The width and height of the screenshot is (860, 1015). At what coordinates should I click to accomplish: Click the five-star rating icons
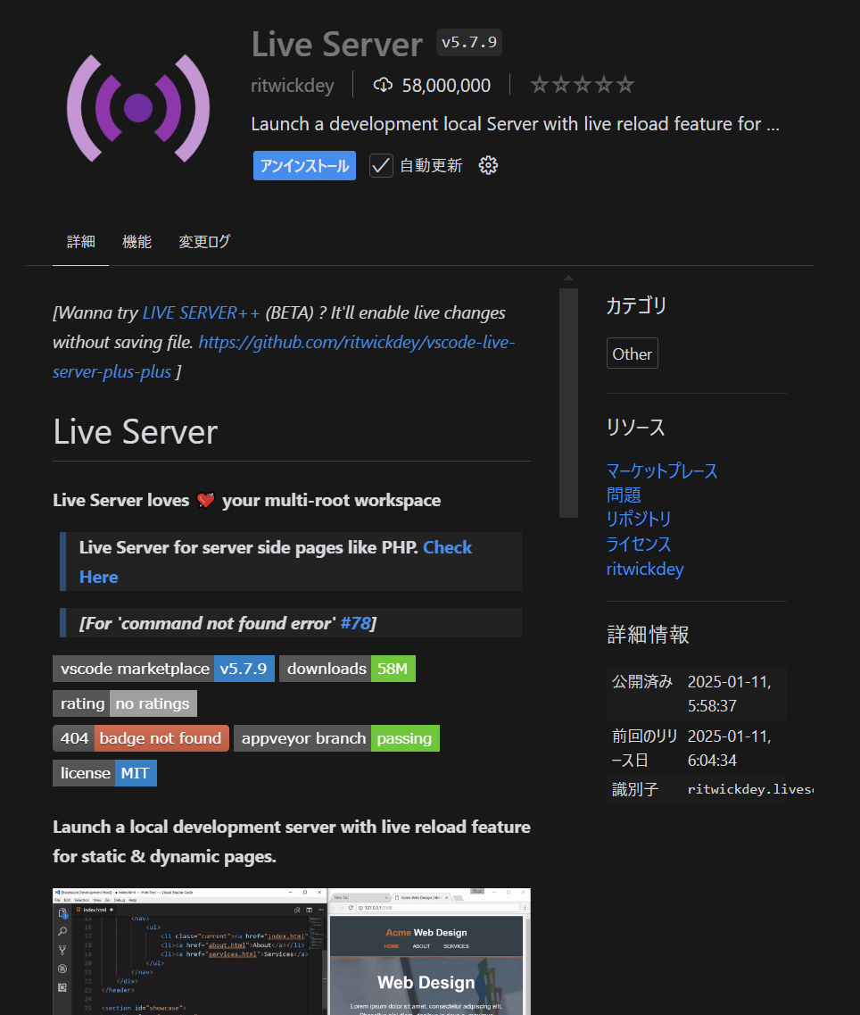(583, 85)
